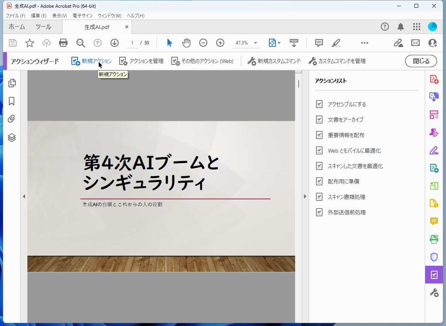Open the zoom percentage dropdown
The image size is (446, 326).
pyautogui.click(x=255, y=43)
